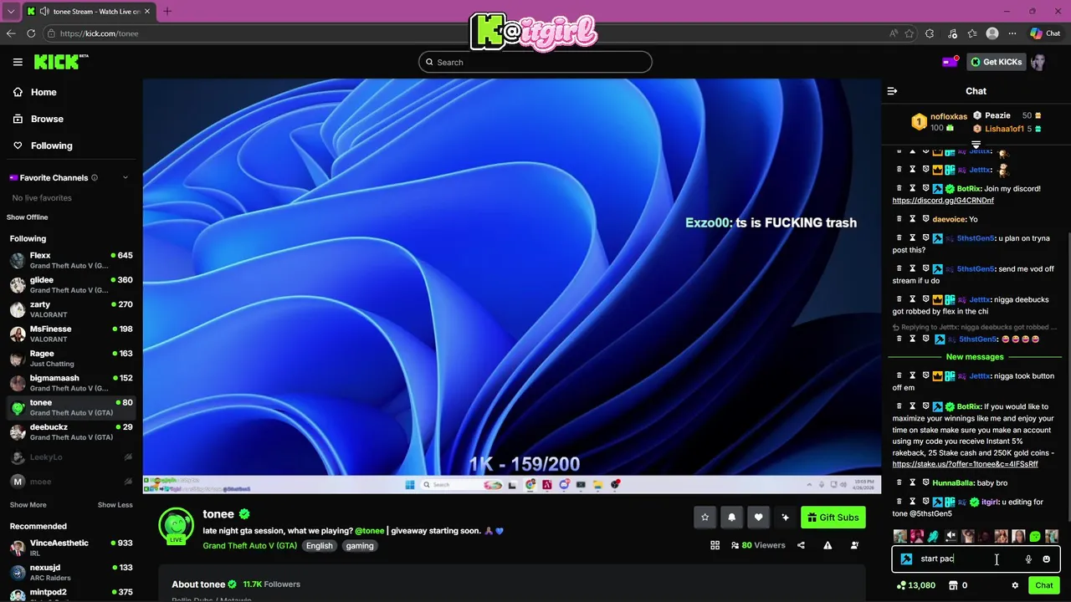This screenshot has width=1071, height=602.
Task: Click the badge icon in chat input
Action: (x=906, y=559)
